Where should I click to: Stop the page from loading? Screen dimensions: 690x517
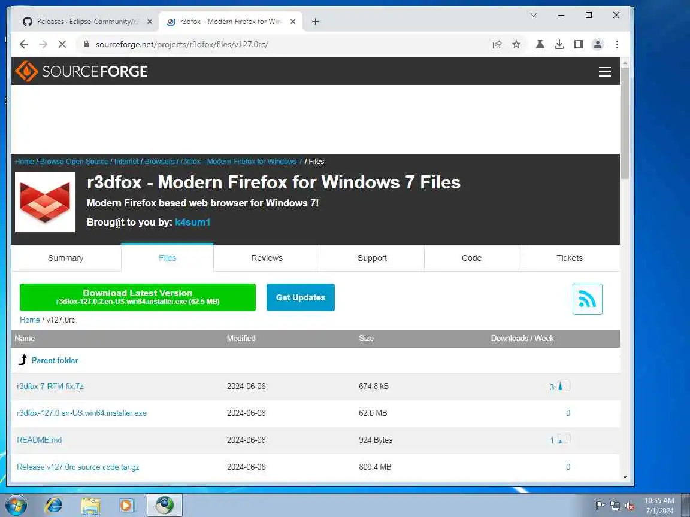(62, 44)
